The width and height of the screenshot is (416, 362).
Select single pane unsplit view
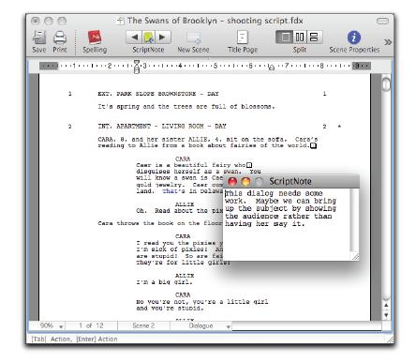coord(284,38)
